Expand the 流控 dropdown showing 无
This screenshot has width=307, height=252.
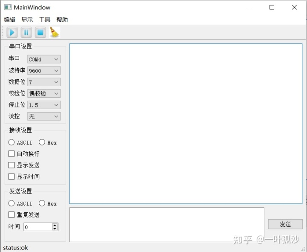tap(44, 116)
